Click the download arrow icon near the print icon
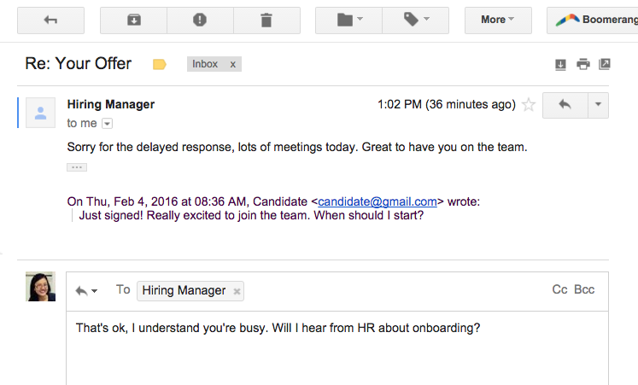 [x=561, y=64]
